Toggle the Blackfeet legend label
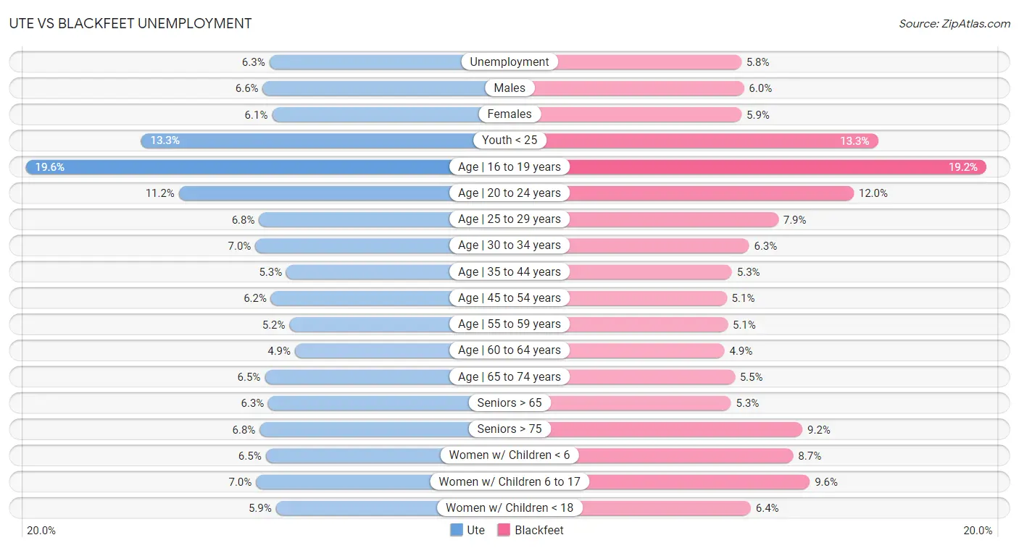This screenshot has width=1019, height=548. click(x=539, y=530)
